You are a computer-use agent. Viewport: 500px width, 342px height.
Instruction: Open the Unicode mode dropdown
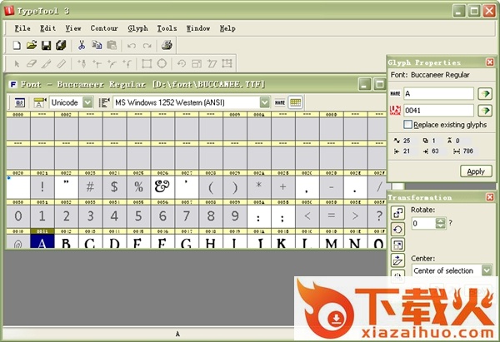pos(87,102)
